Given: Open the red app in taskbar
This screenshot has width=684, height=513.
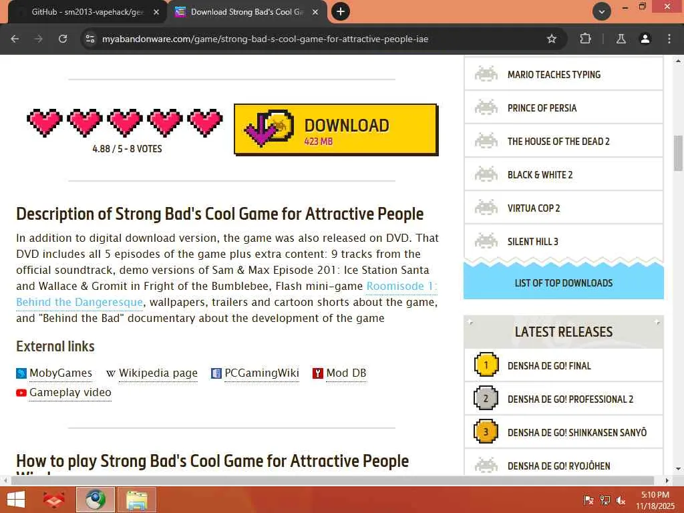Looking at the screenshot, I should point(54,500).
